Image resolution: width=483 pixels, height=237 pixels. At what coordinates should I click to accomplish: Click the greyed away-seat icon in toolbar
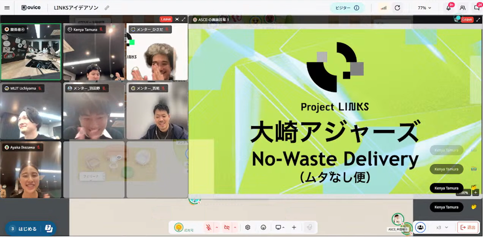click(x=309, y=227)
